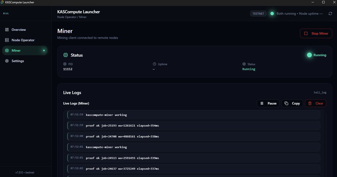Screen dimensions: 337x177
Task: Click the PID value 11152
Action: point(68,69)
